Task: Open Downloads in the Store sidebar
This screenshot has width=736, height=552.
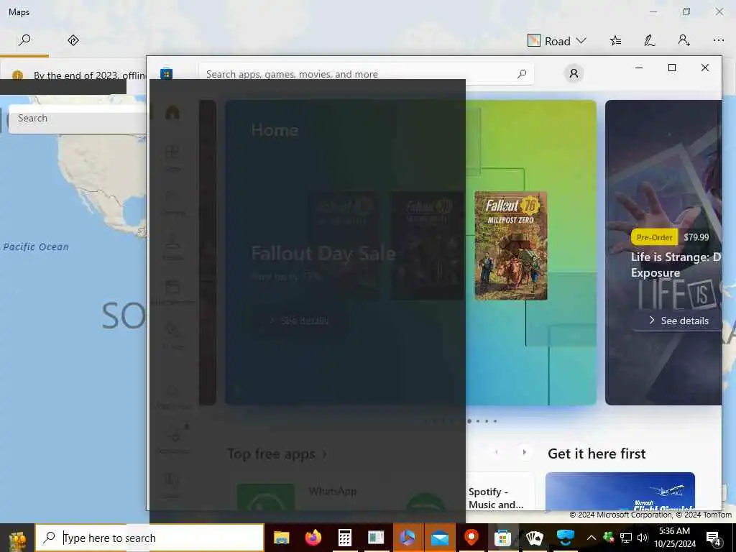Action: pyautogui.click(x=174, y=438)
